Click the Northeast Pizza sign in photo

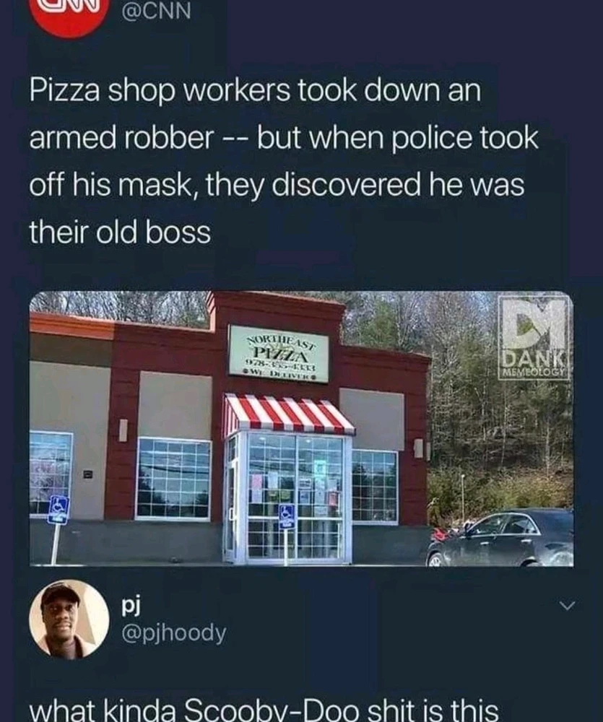click(279, 354)
